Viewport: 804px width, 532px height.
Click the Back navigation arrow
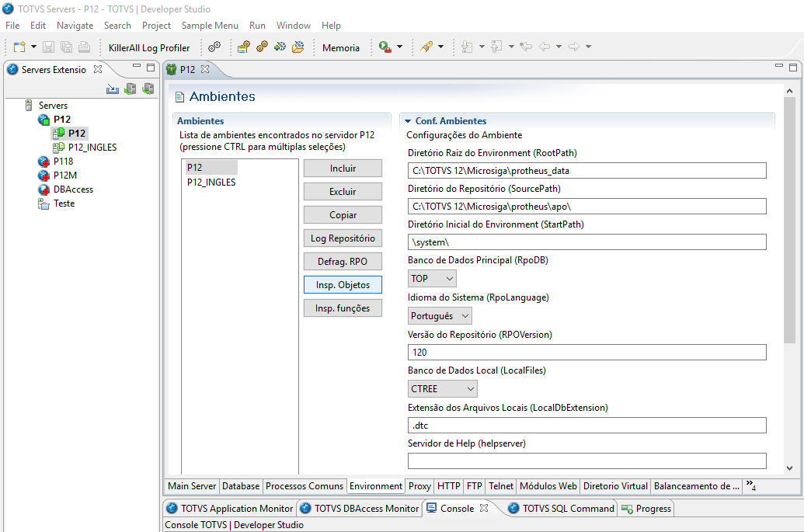point(545,47)
